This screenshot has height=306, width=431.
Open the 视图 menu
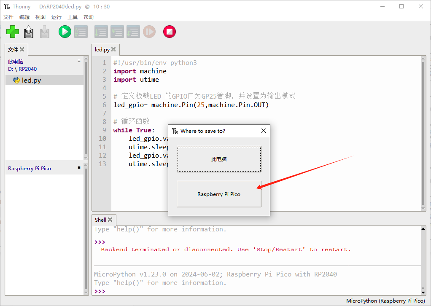[40, 17]
